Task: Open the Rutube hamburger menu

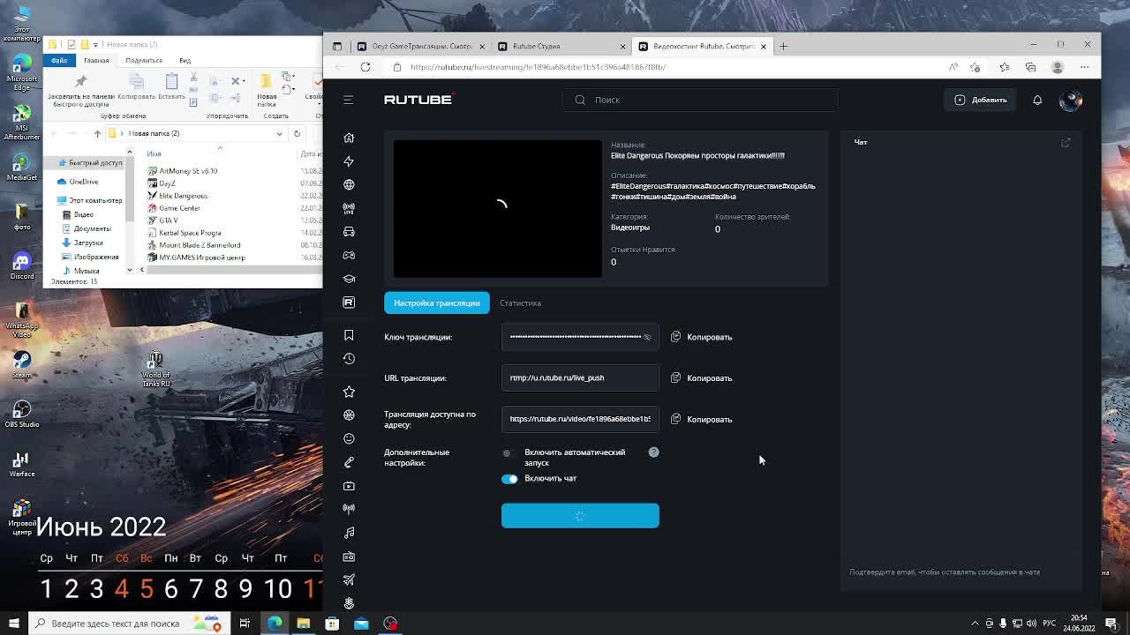Action: (x=348, y=100)
